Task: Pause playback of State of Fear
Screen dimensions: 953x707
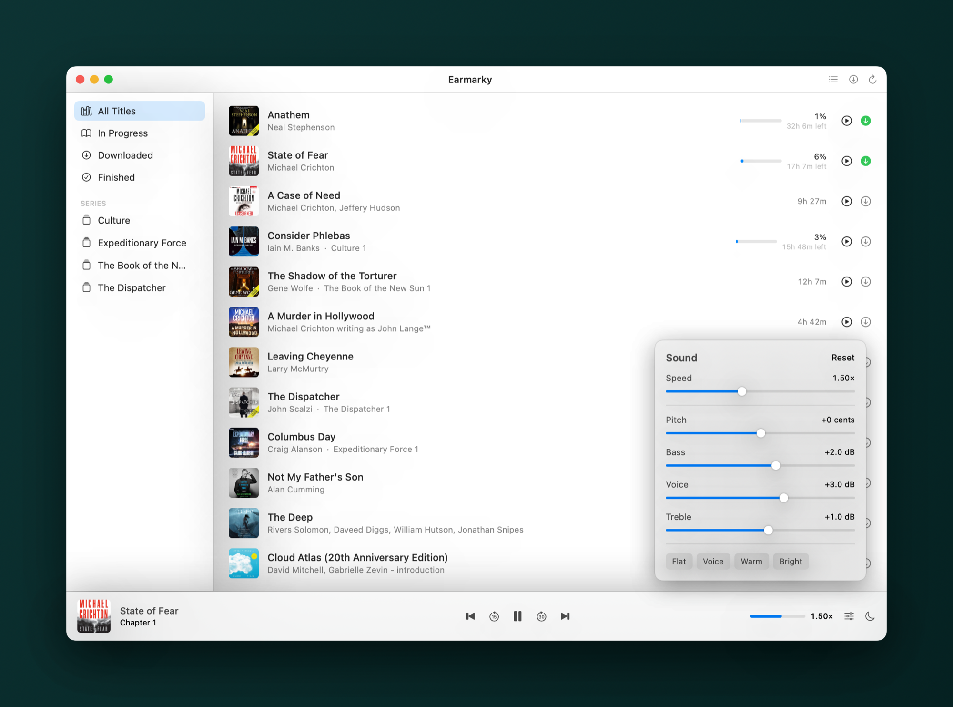Action: point(517,616)
